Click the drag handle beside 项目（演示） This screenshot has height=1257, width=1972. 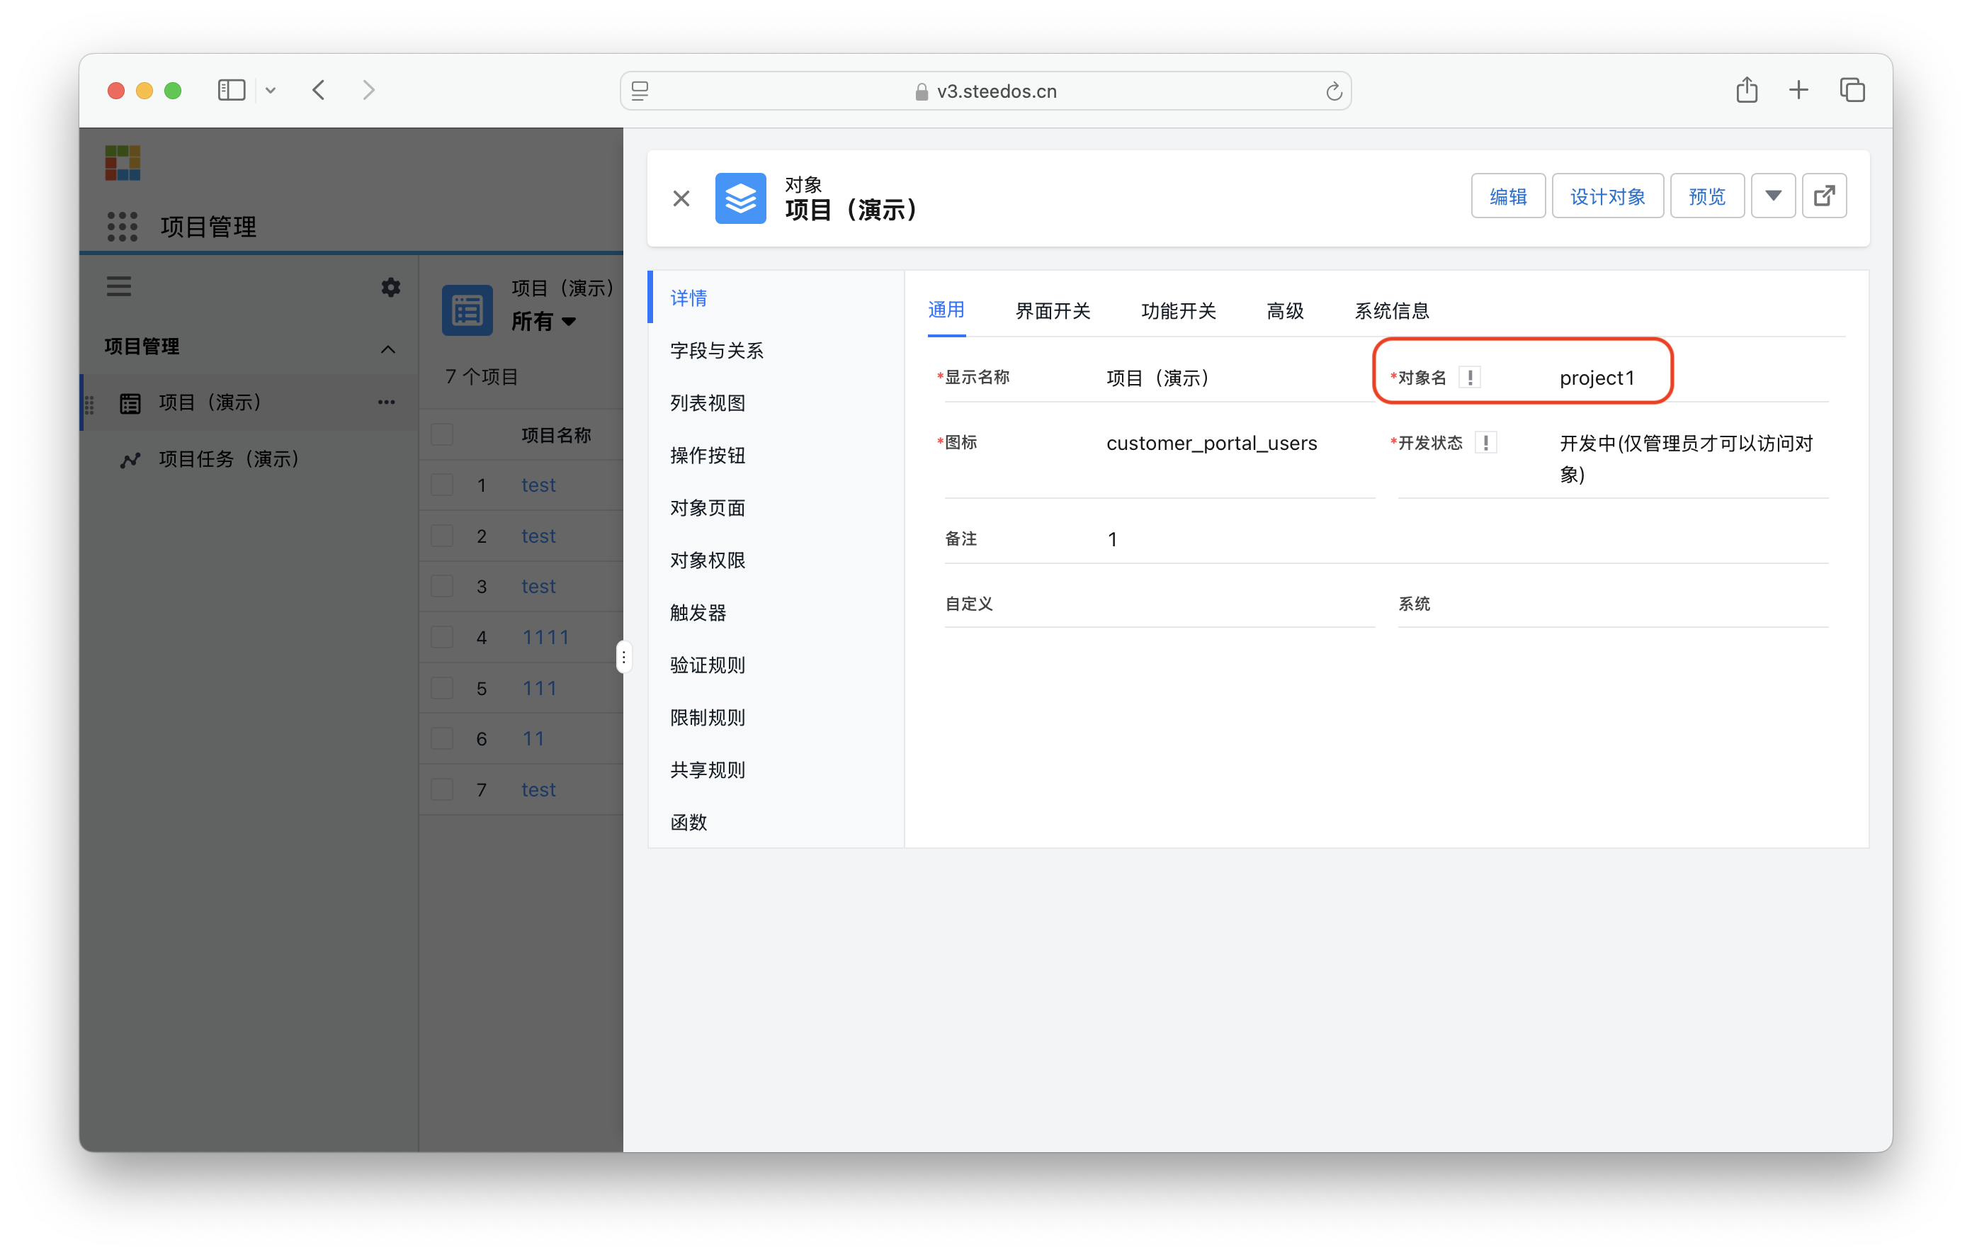coord(89,404)
